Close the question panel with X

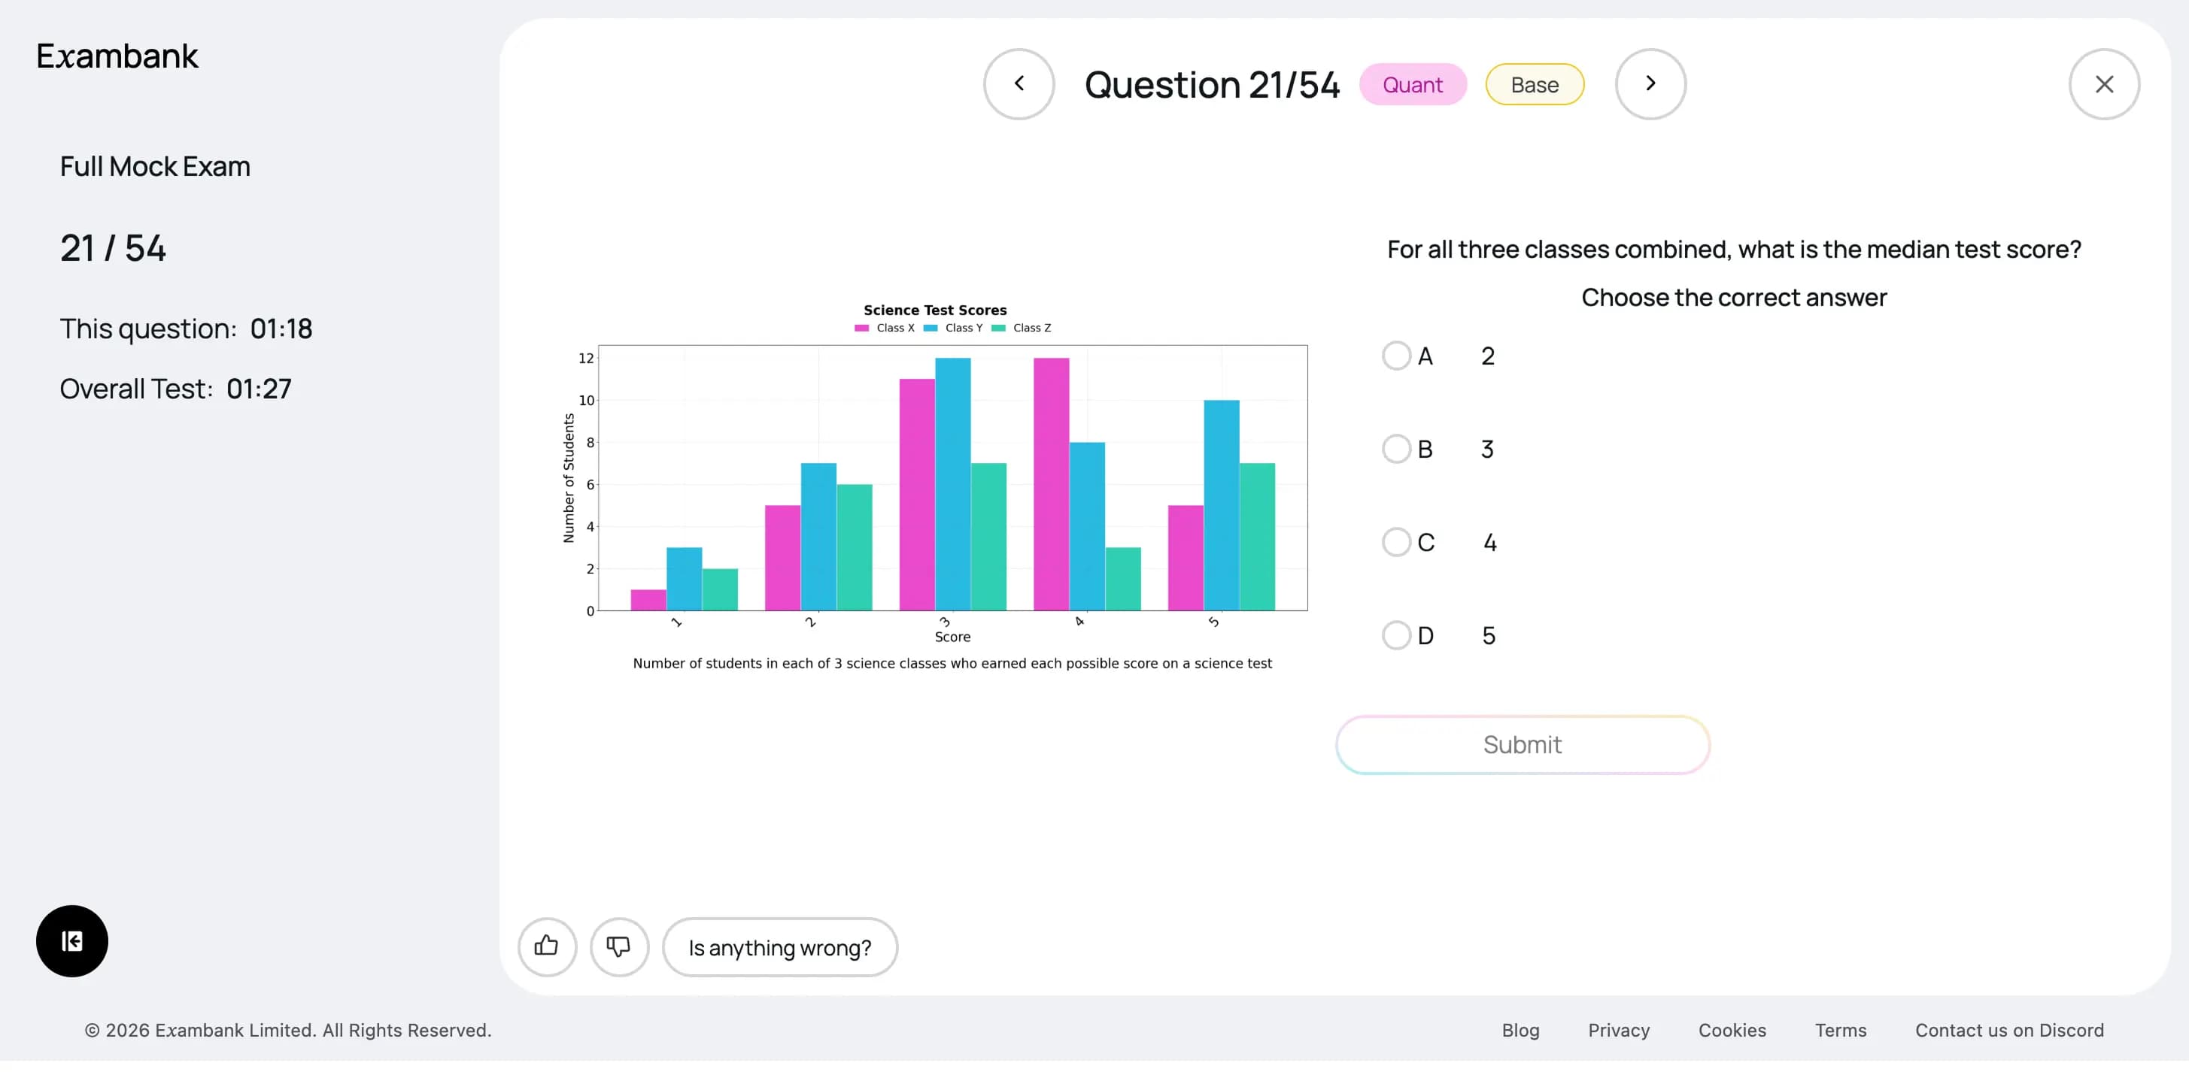point(2103,84)
